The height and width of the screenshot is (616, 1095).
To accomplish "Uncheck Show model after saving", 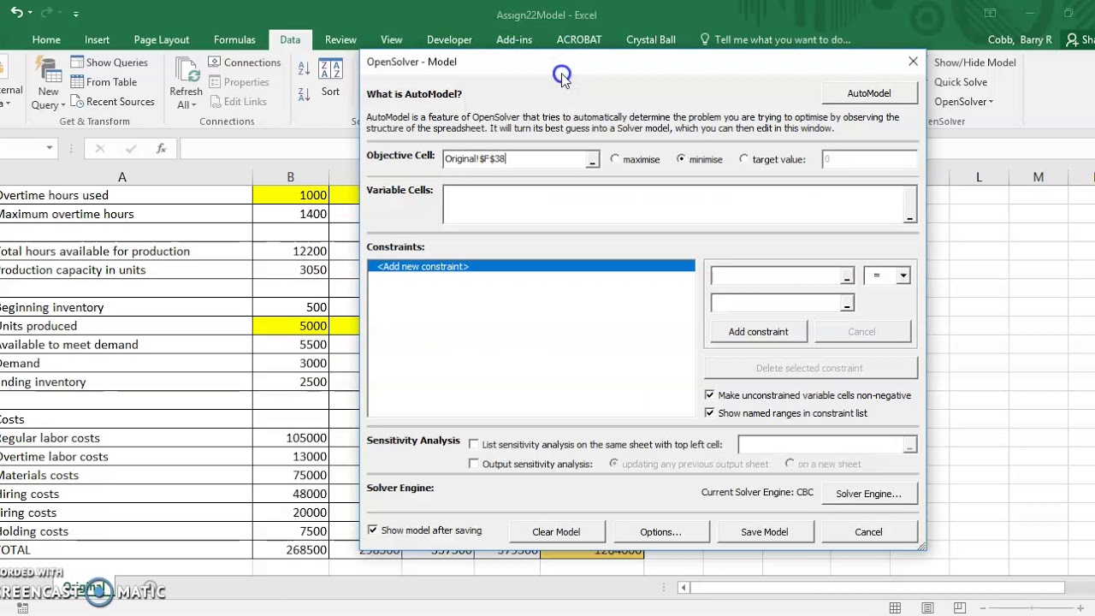I will (x=373, y=530).
